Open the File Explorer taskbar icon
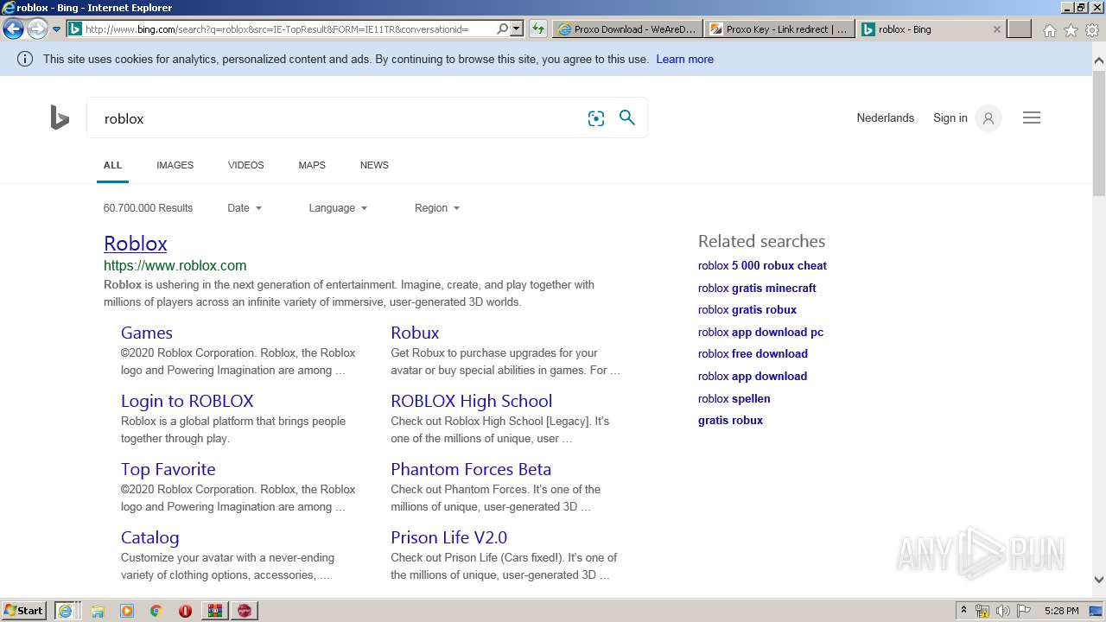Viewport: 1106px width, 622px height. point(98,611)
